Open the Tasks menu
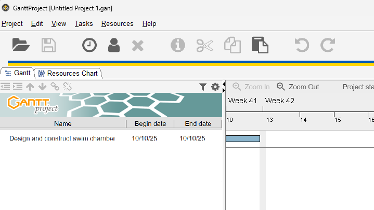374x210 pixels. tap(84, 24)
